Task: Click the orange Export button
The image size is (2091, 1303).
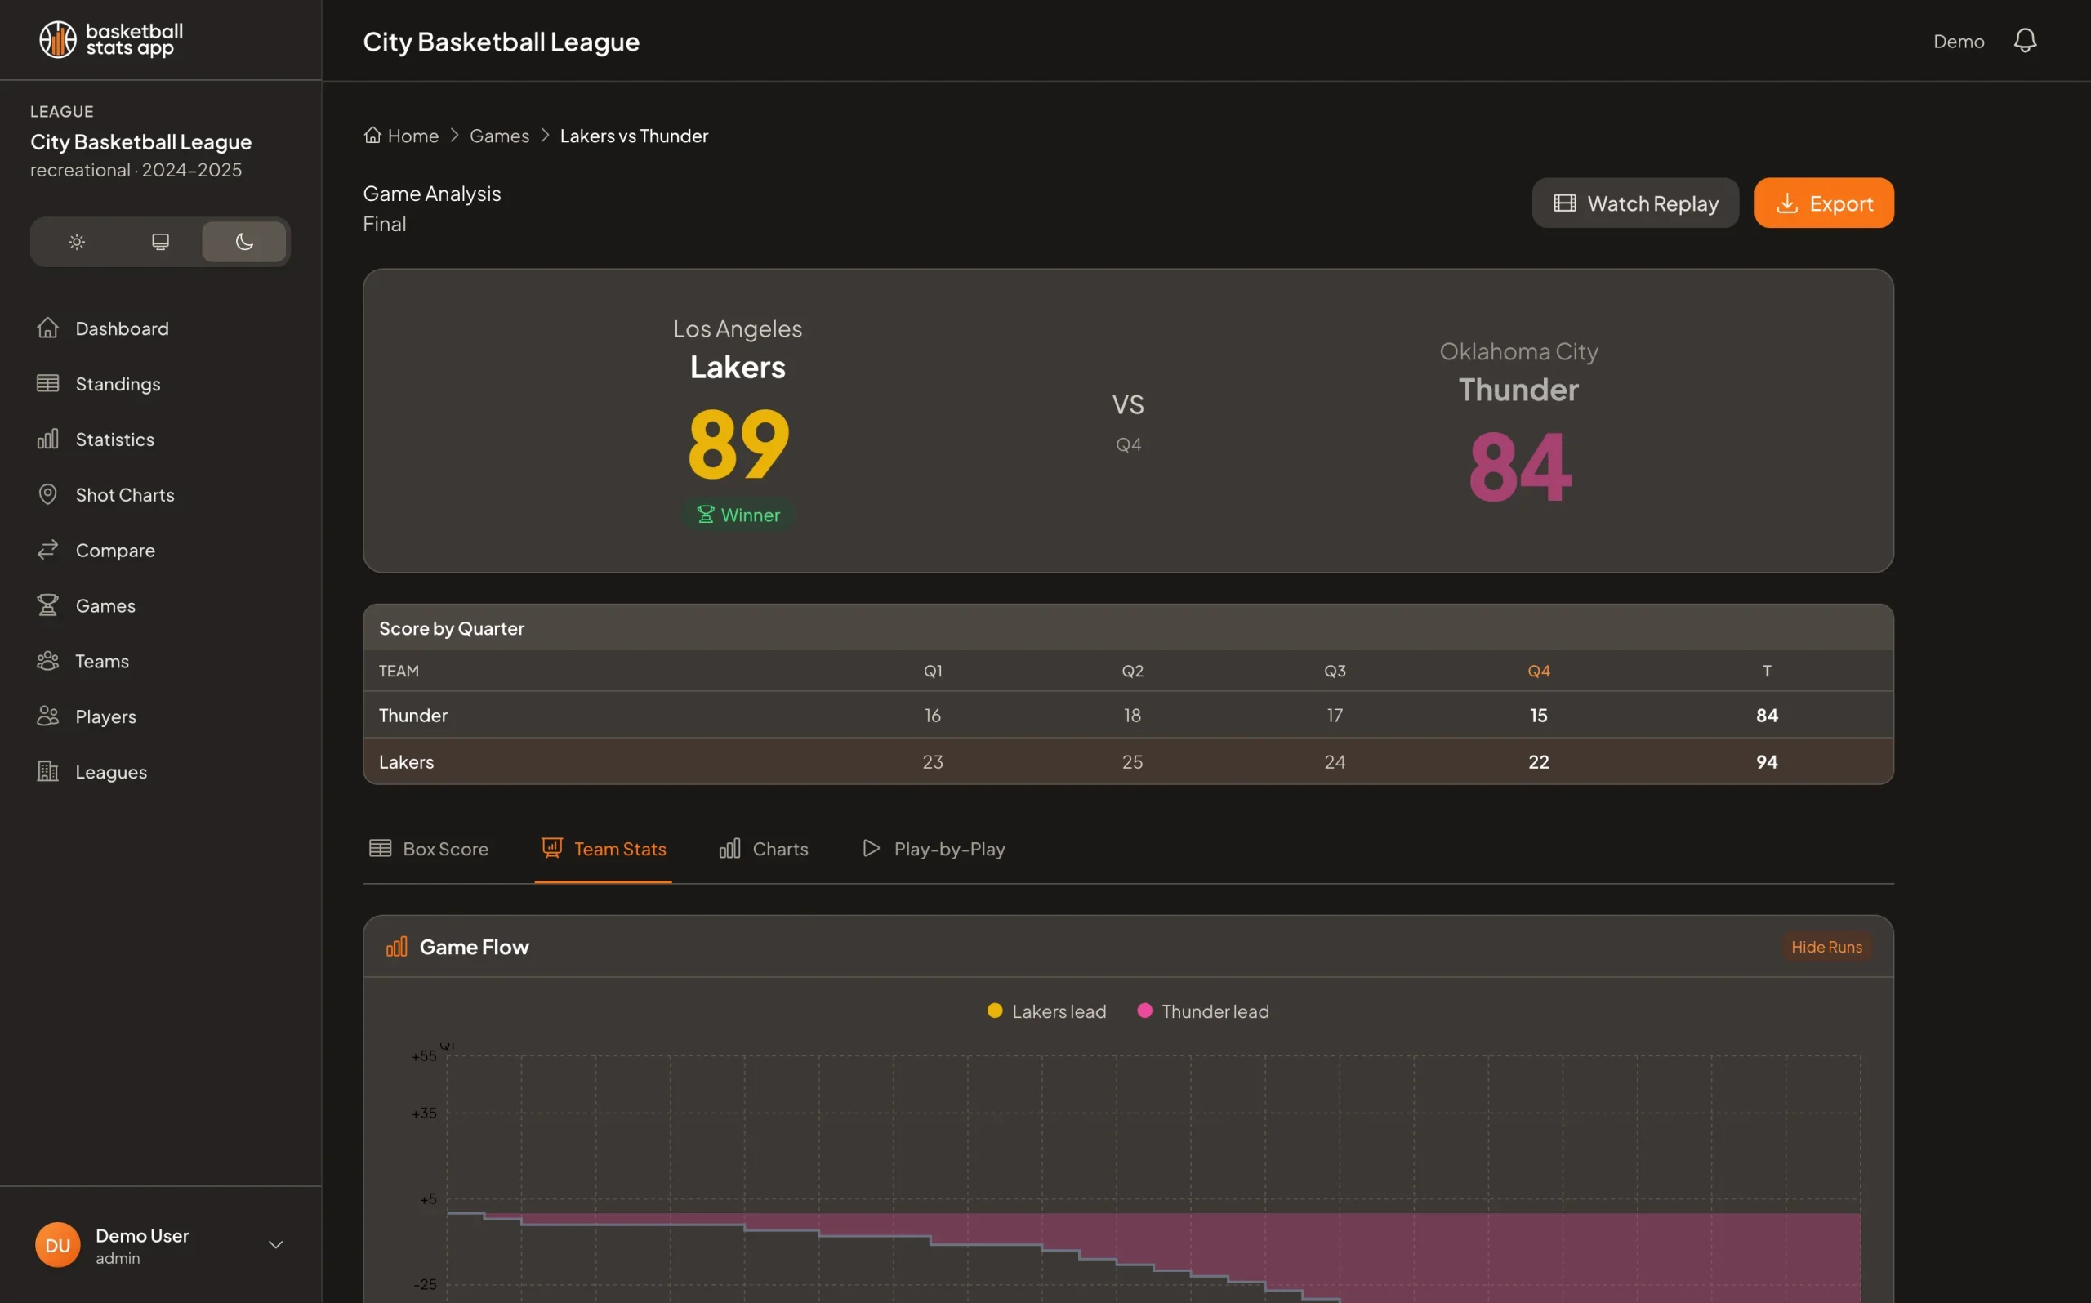Action: [x=1823, y=203]
